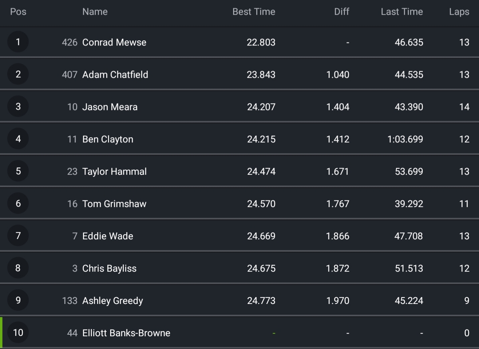Click Ben Clayton's last time 1:03.699
Screen dimensions: 479x349
(405, 139)
